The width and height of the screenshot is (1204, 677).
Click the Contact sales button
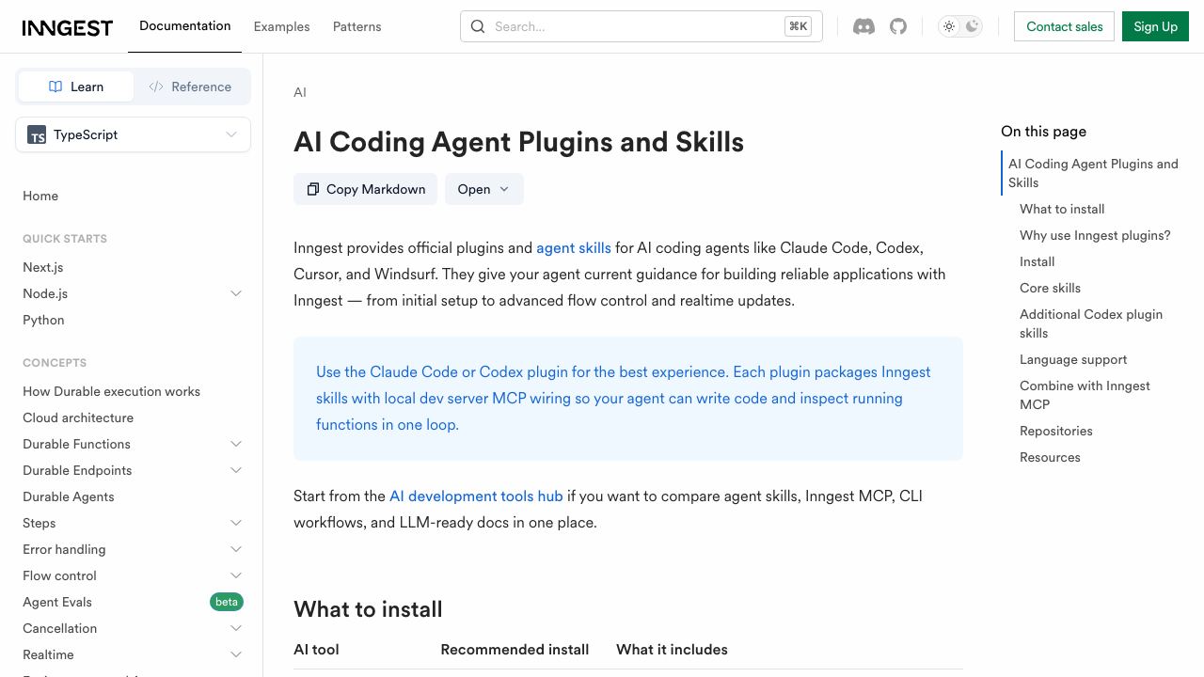point(1064,26)
